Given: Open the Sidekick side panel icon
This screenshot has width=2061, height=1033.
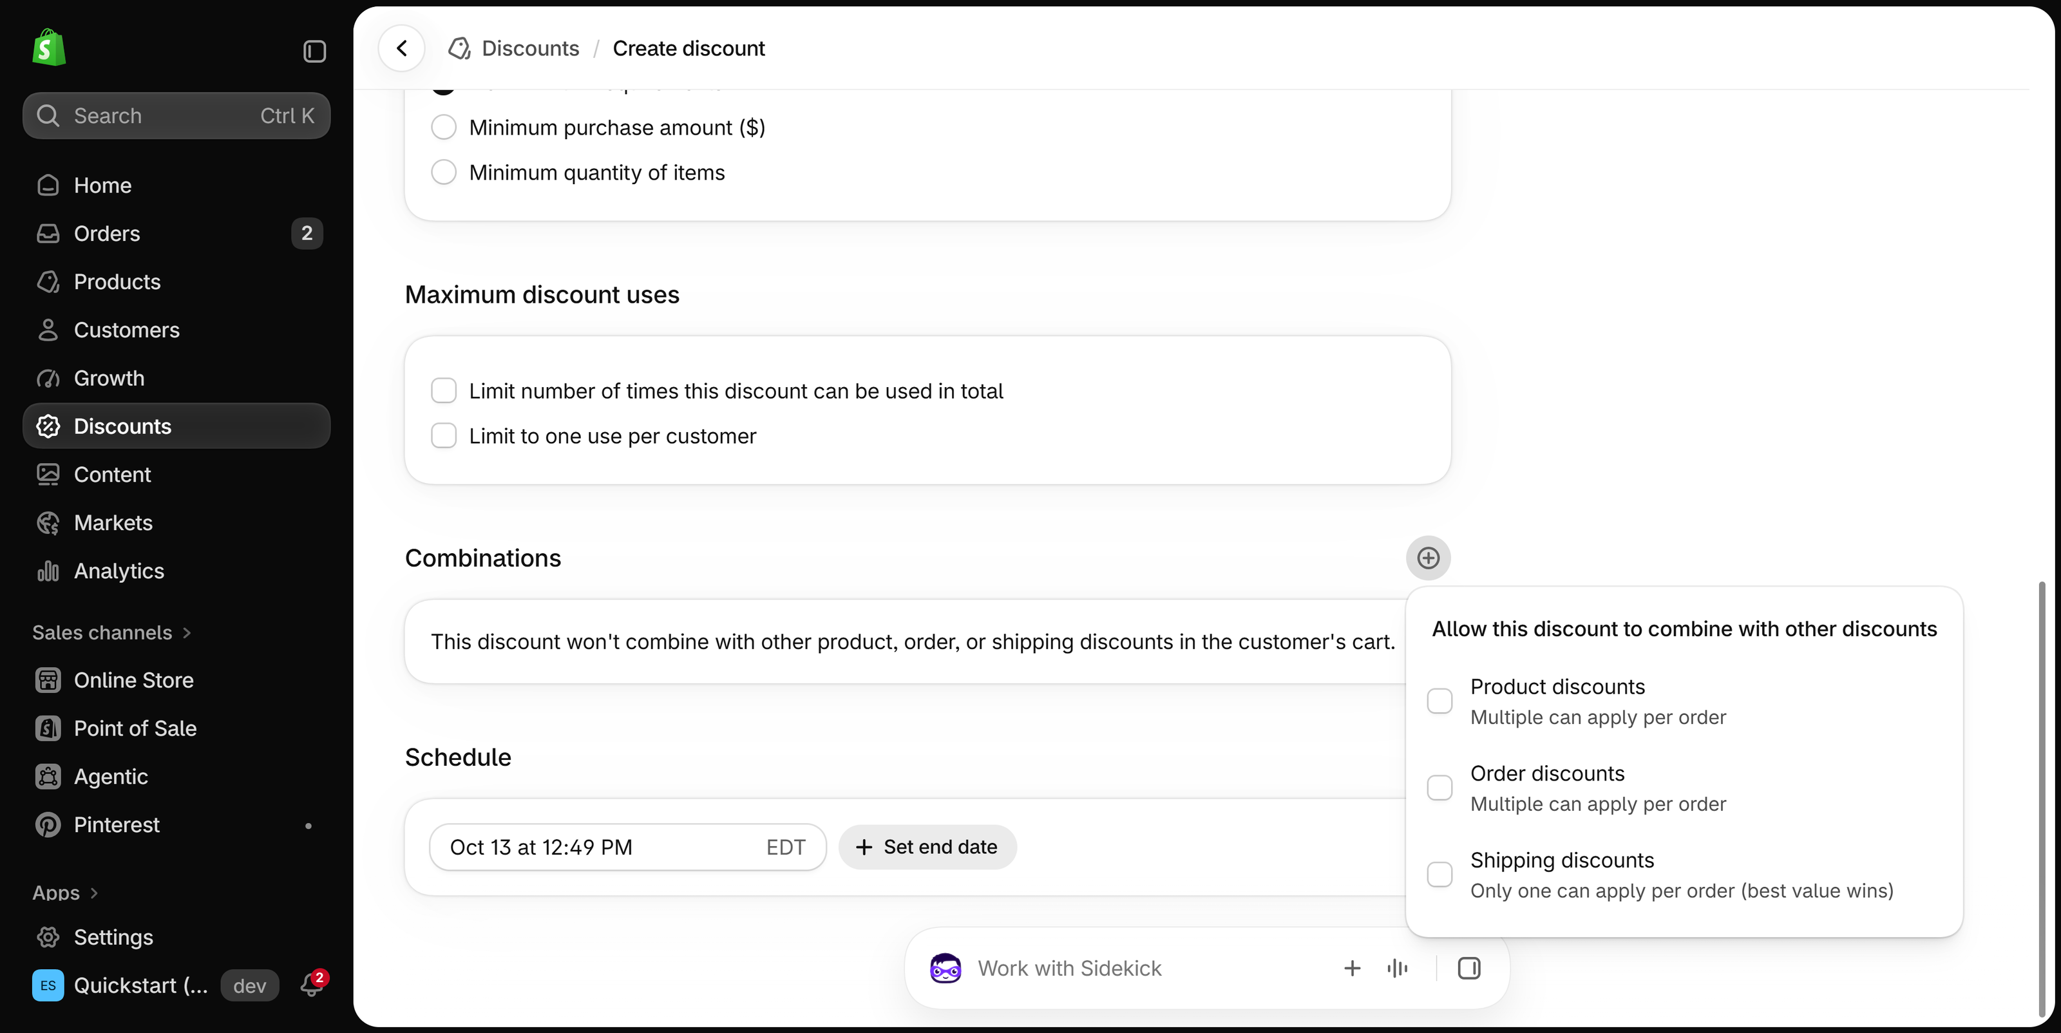Looking at the screenshot, I should tap(1469, 968).
